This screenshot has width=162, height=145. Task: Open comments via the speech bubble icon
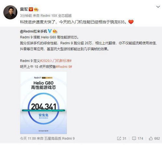(134, 138)
